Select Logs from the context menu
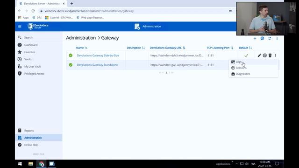The height and width of the screenshot is (168, 299). point(253,62)
